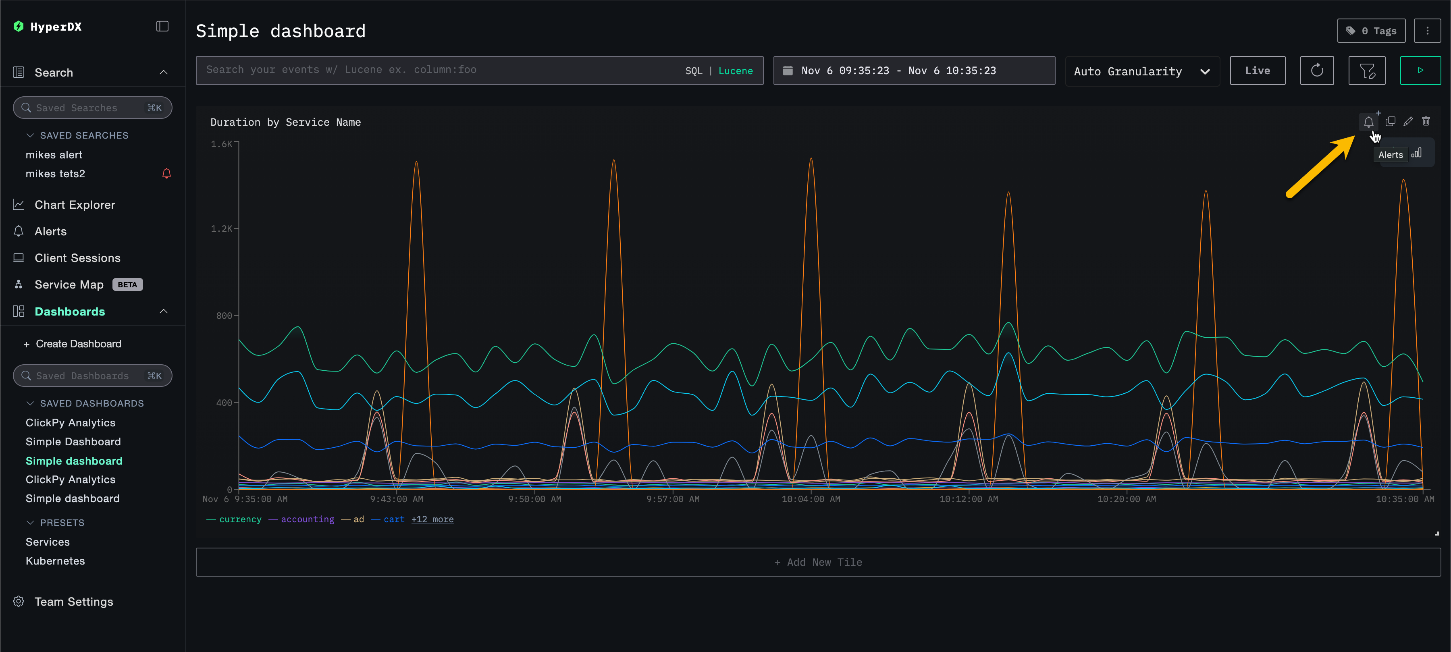The image size is (1451, 652).
Task: Open Chart Explorer in the sidebar
Action: point(75,205)
